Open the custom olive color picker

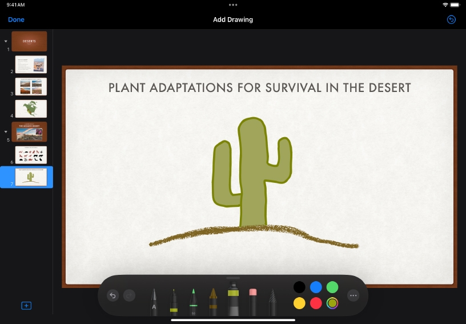332,303
